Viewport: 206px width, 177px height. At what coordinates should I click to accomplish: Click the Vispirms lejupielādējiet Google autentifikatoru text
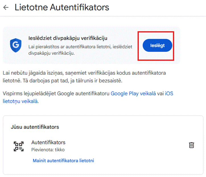coord(56,93)
